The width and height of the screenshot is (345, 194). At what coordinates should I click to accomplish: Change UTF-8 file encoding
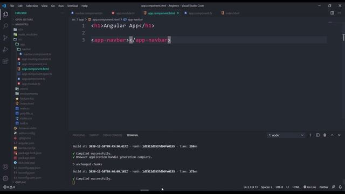coord(279,187)
